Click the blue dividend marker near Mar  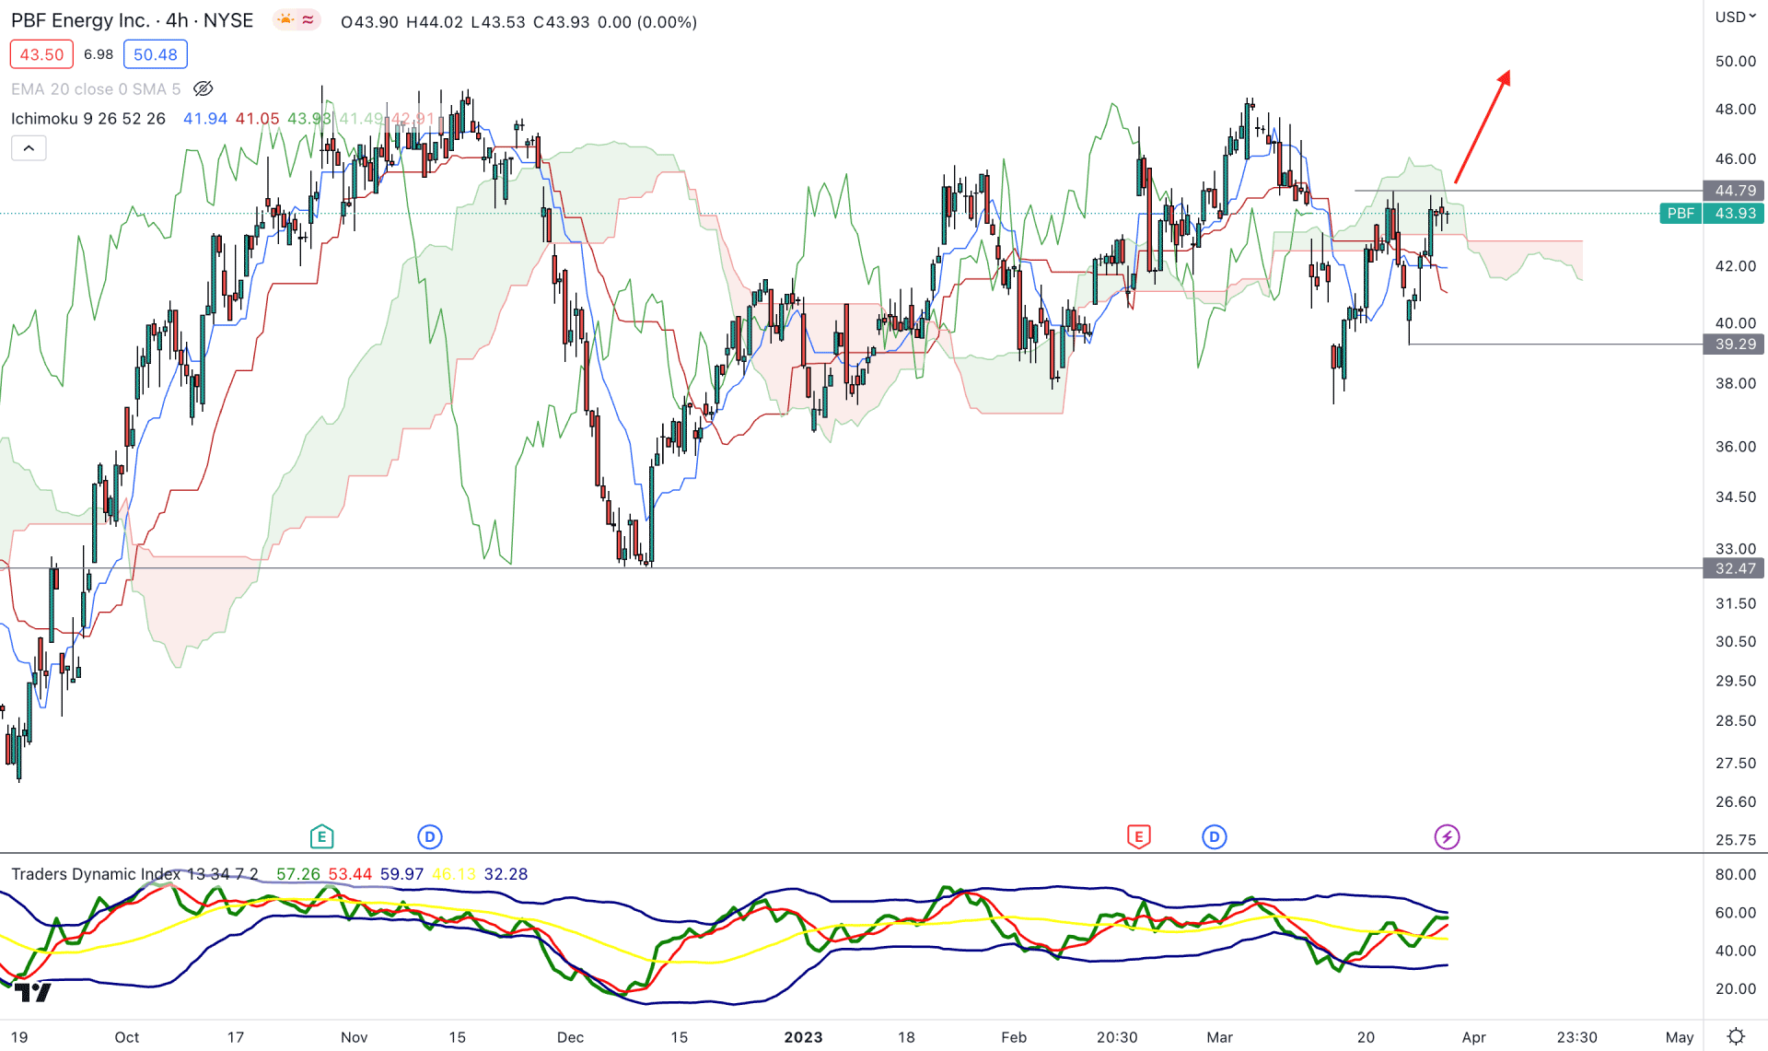[x=1215, y=836]
